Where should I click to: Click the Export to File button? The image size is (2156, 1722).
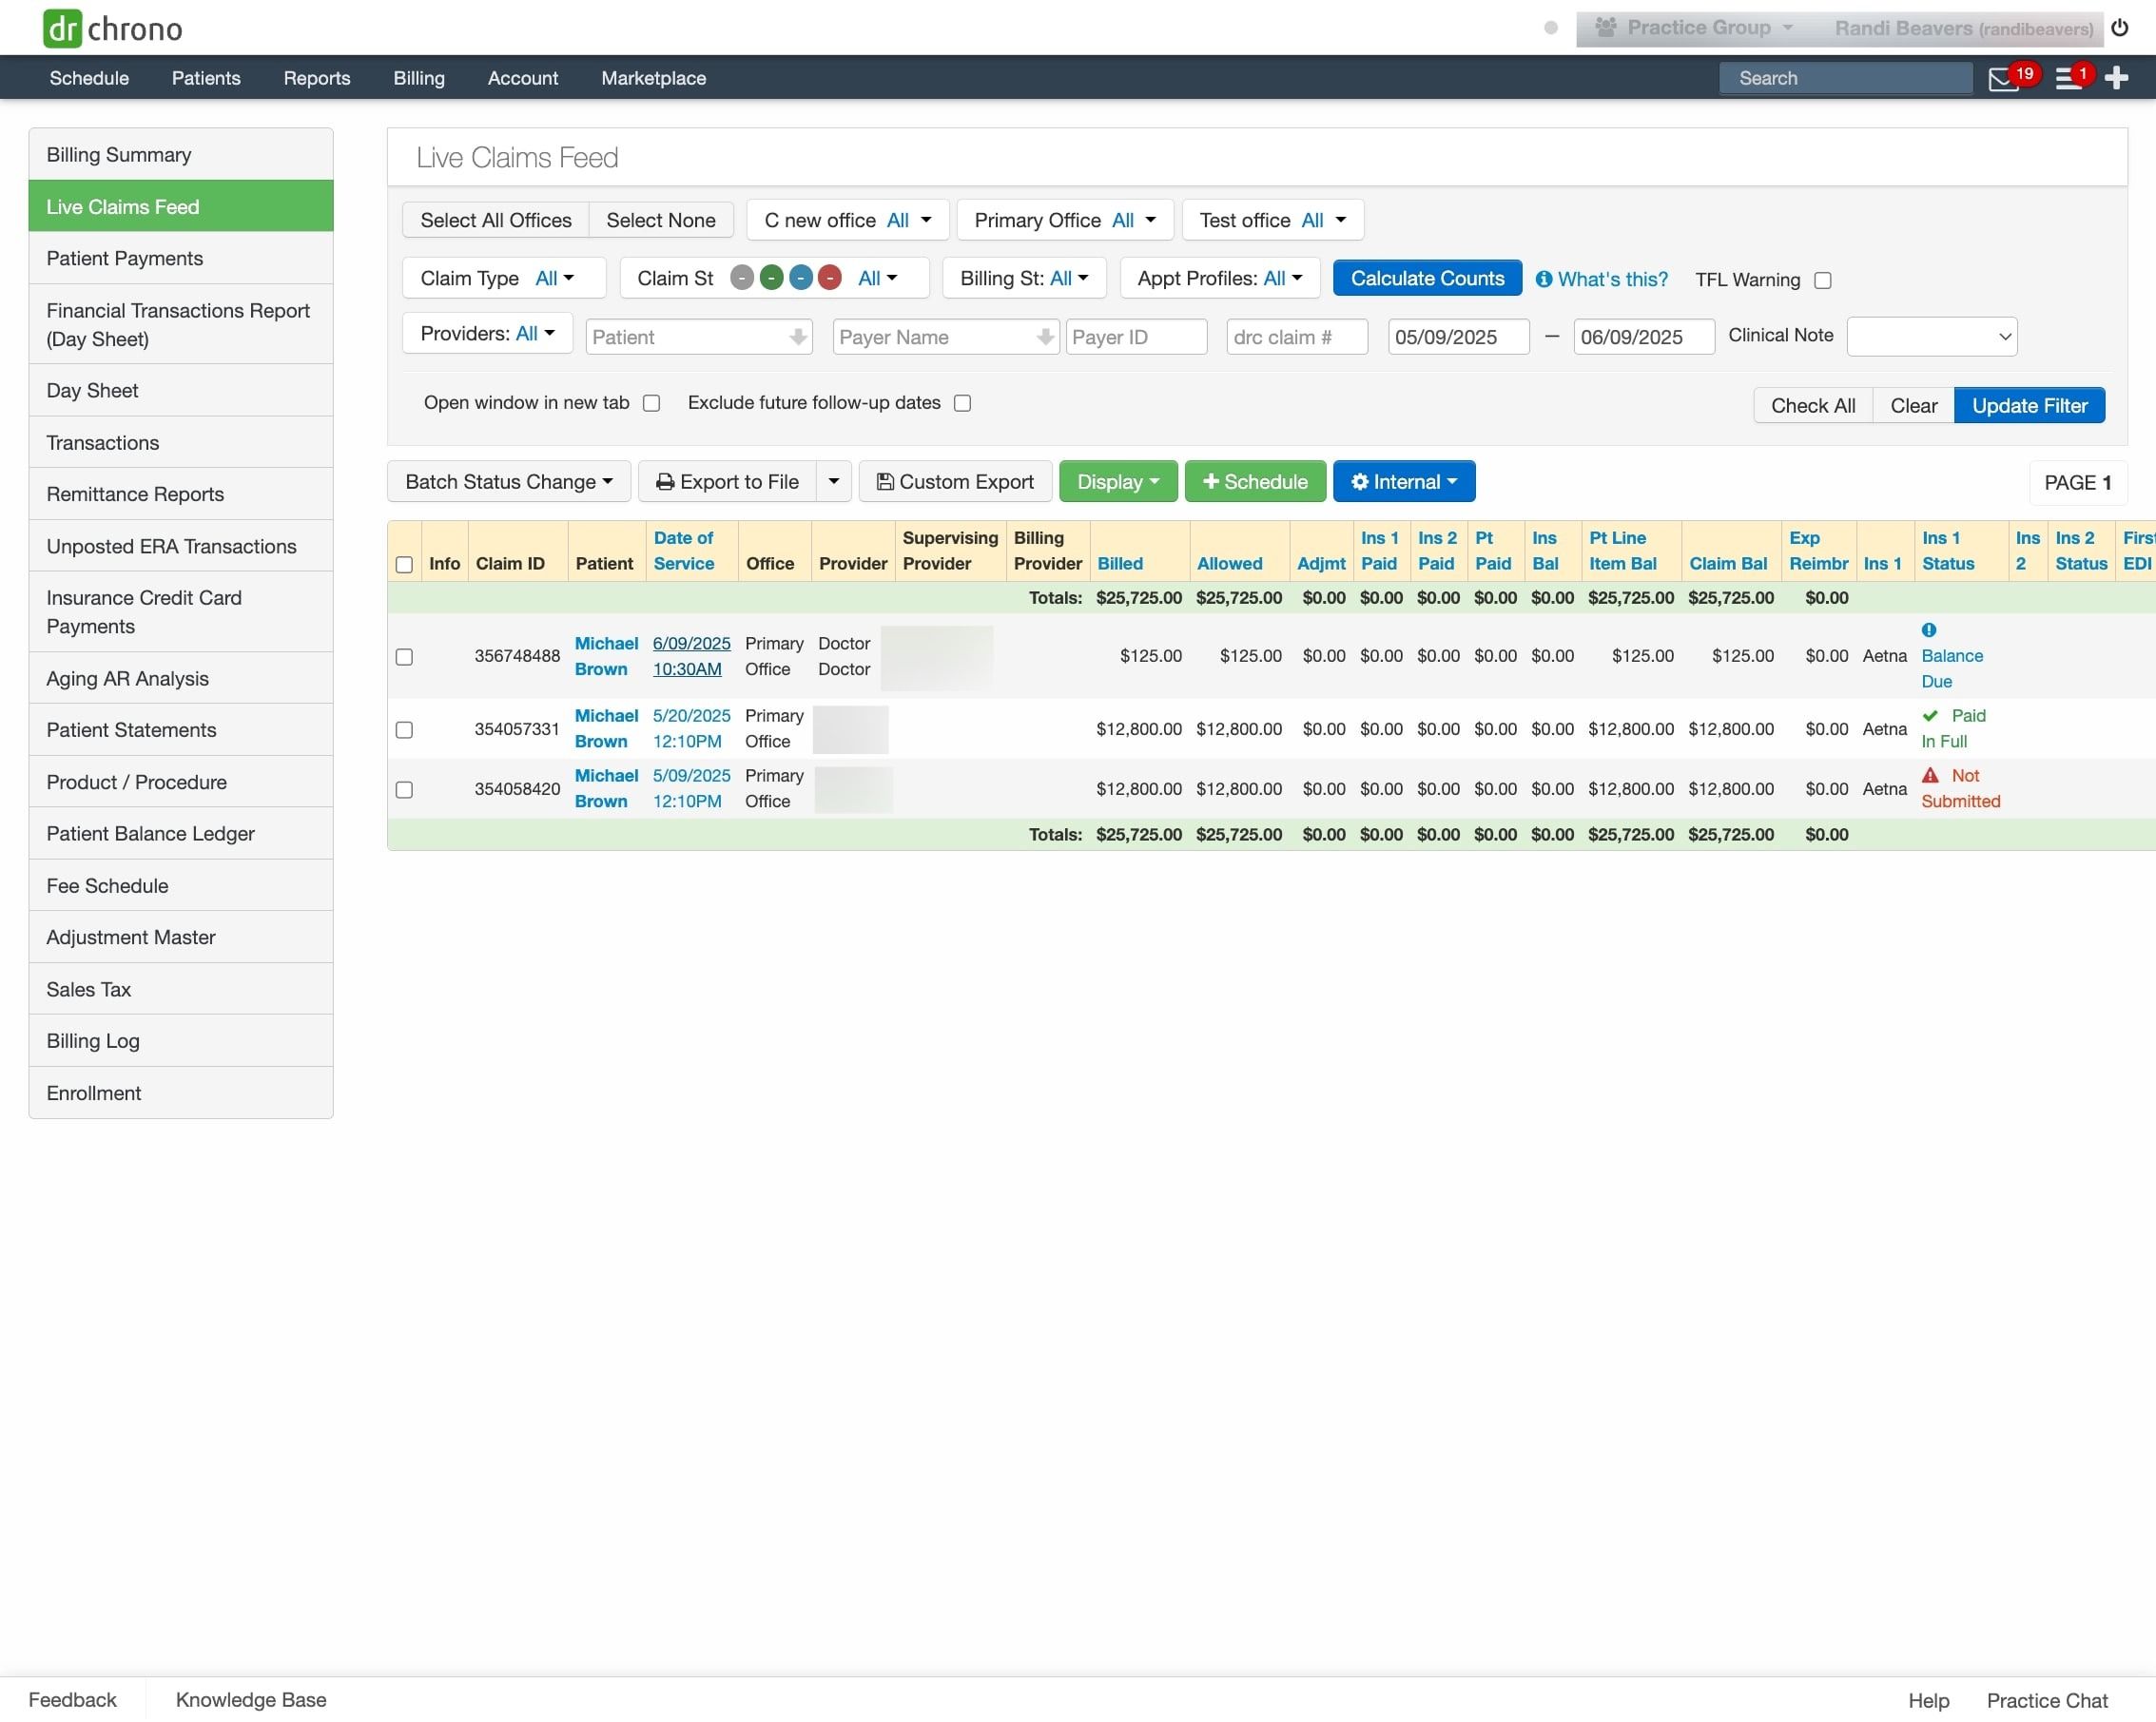point(727,482)
